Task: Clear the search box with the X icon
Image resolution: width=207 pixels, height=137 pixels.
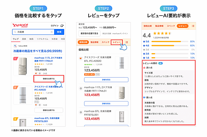Action: pos(52,32)
